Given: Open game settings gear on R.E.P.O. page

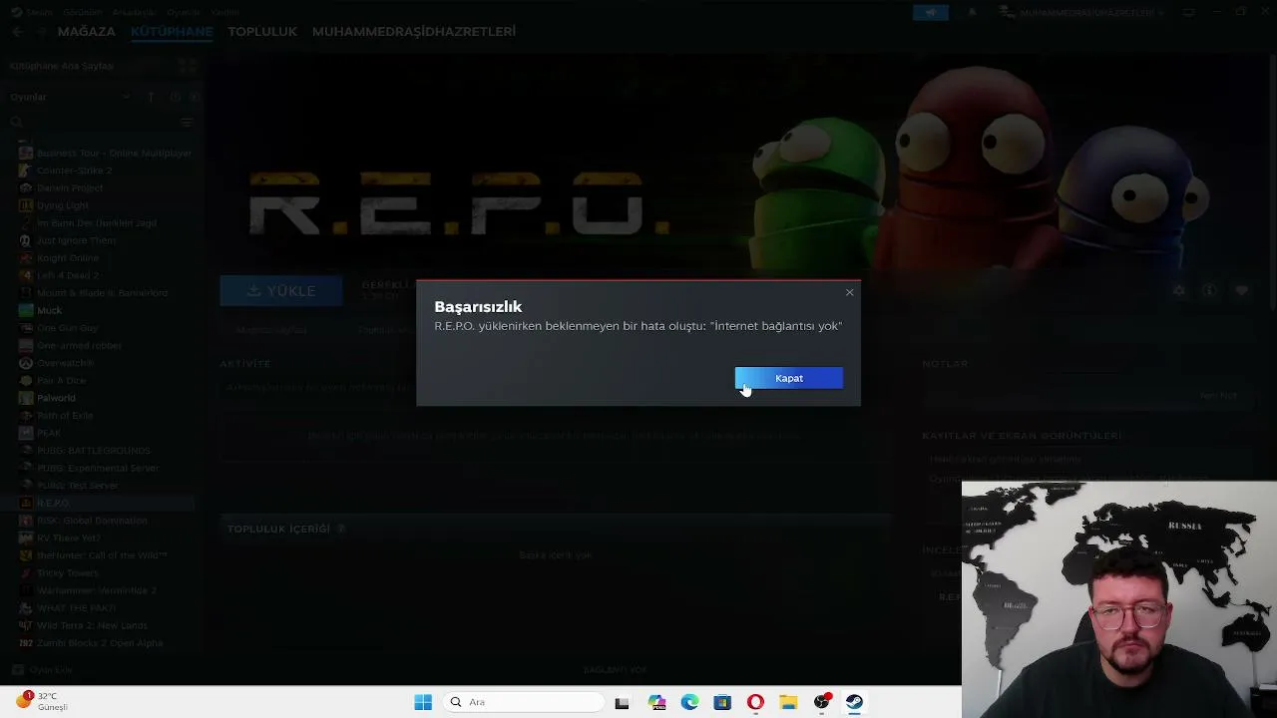Looking at the screenshot, I should click(x=1179, y=290).
